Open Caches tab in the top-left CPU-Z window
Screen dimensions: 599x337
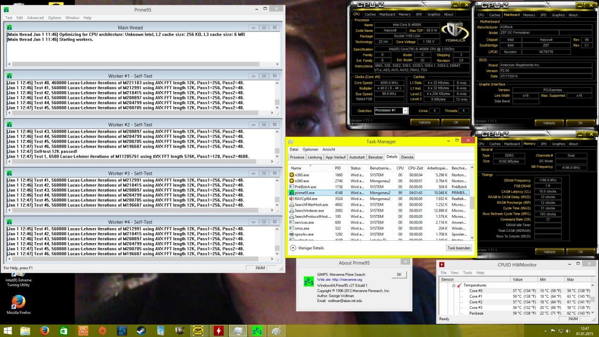coord(370,14)
